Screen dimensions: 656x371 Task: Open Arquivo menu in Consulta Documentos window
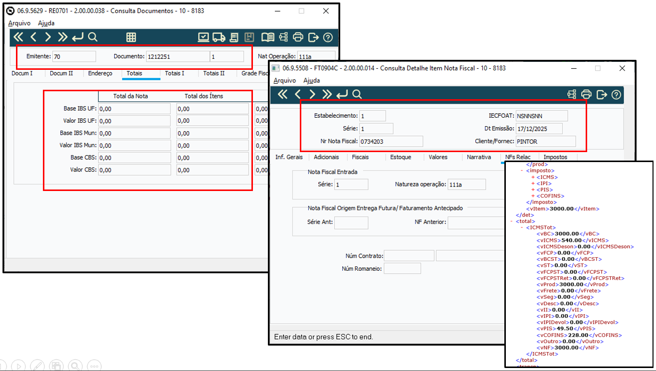[x=19, y=23]
